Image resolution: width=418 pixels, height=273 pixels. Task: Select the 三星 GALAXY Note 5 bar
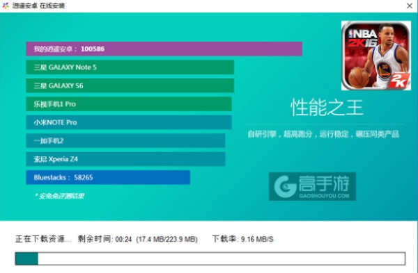tap(130, 67)
